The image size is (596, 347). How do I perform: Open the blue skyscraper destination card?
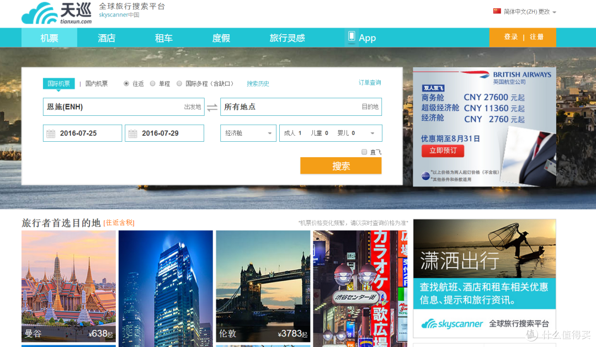coord(166,289)
